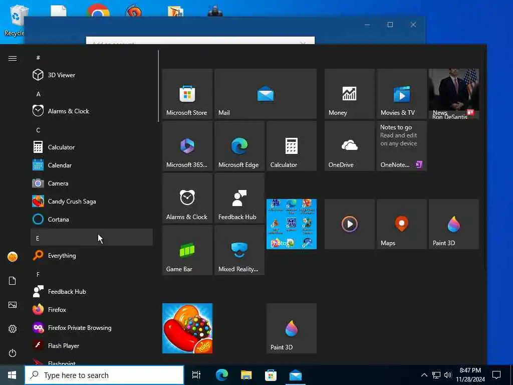This screenshot has height=385, width=513.
Task: Open the Feedback Hub tile
Action: [x=239, y=198]
